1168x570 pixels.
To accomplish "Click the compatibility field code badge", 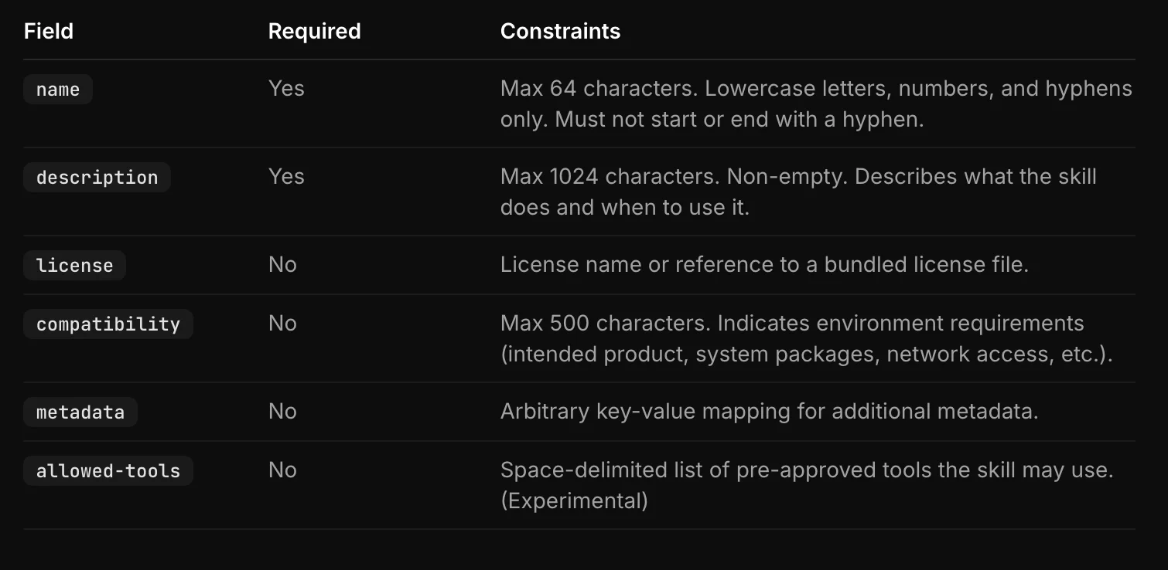I will click(x=108, y=324).
